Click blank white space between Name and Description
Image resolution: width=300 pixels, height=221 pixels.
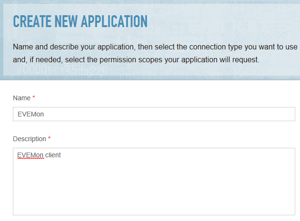tap(154, 128)
